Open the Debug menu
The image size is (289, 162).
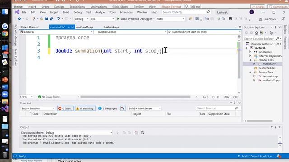(77, 12)
